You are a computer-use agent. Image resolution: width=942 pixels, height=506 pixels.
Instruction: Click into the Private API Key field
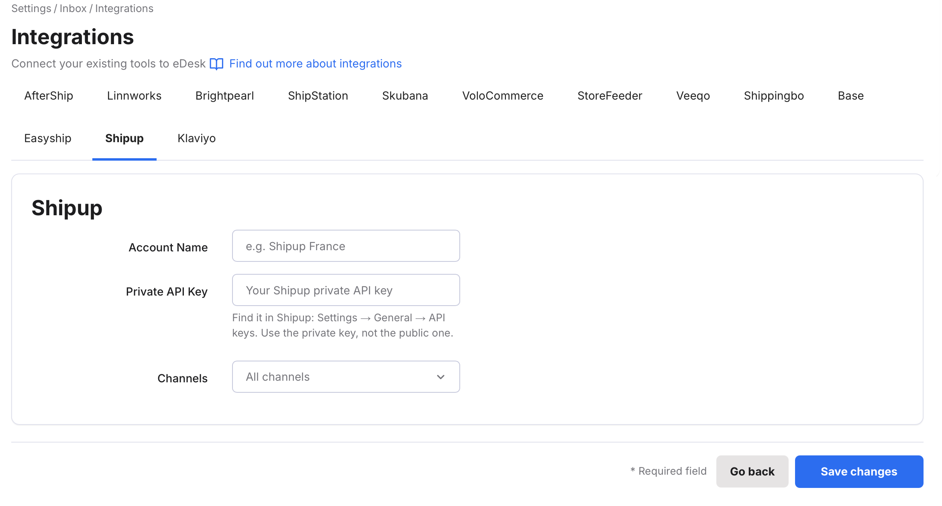pos(346,290)
